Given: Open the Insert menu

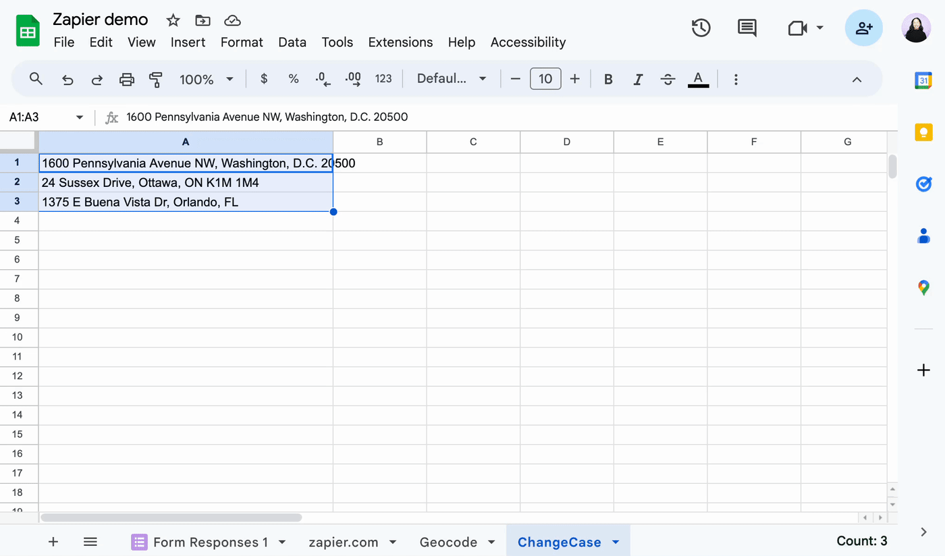Looking at the screenshot, I should [188, 43].
